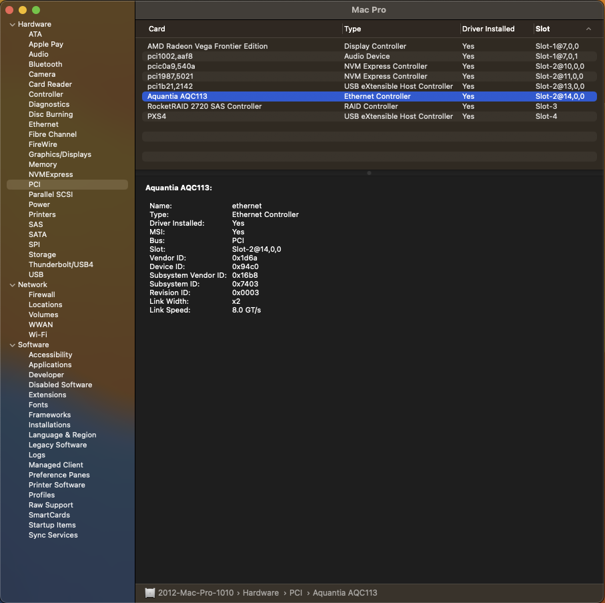
Task: Select Startup Items in the sidebar
Action: (x=52, y=525)
